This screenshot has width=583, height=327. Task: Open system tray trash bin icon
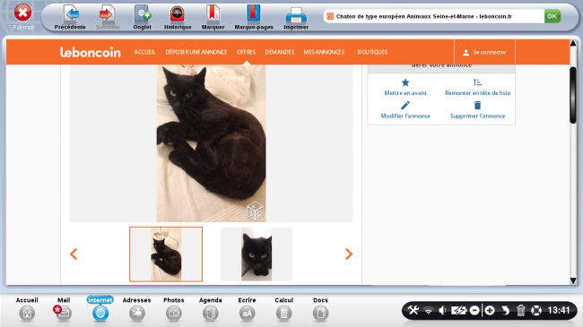click(520, 310)
